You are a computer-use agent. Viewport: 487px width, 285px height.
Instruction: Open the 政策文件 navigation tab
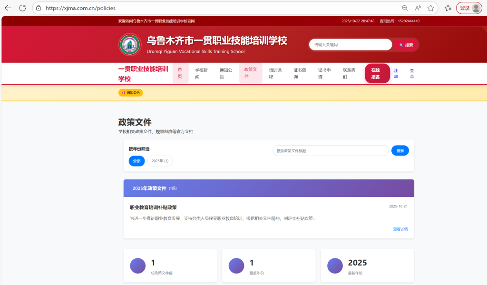click(x=250, y=73)
